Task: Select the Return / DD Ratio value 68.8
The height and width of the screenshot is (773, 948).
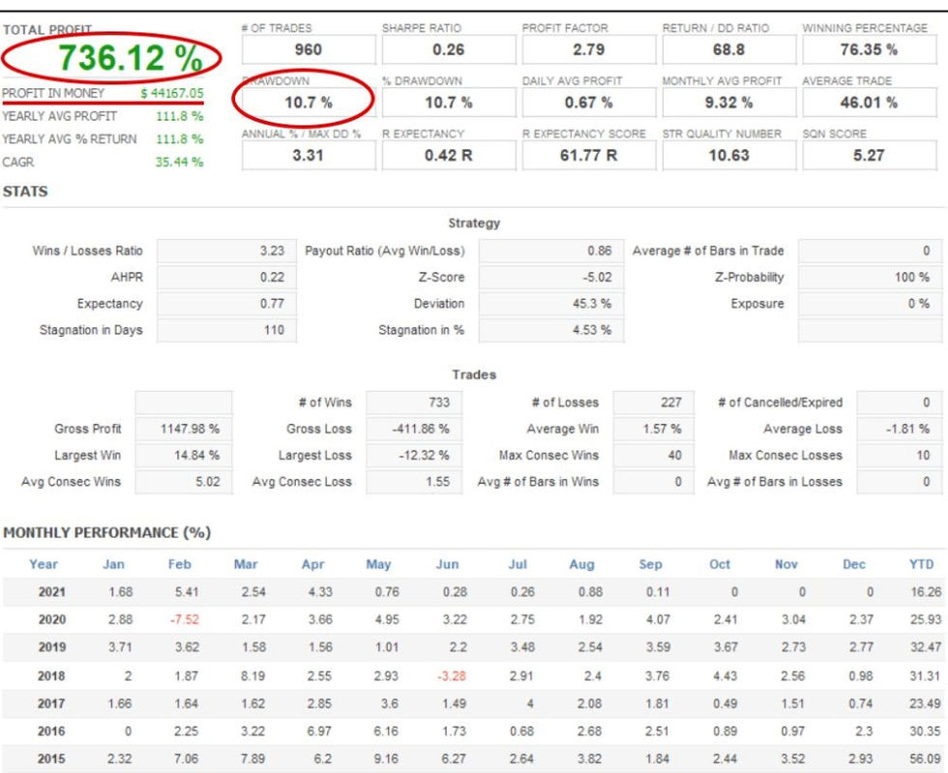Action: click(x=729, y=49)
